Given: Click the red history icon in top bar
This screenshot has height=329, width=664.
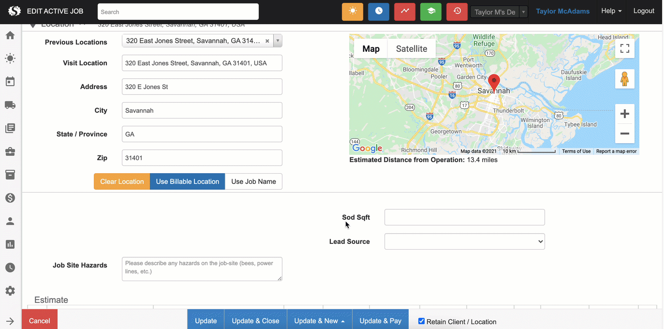Looking at the screenshot, I should pyautogui.click(x=457, y=12).
